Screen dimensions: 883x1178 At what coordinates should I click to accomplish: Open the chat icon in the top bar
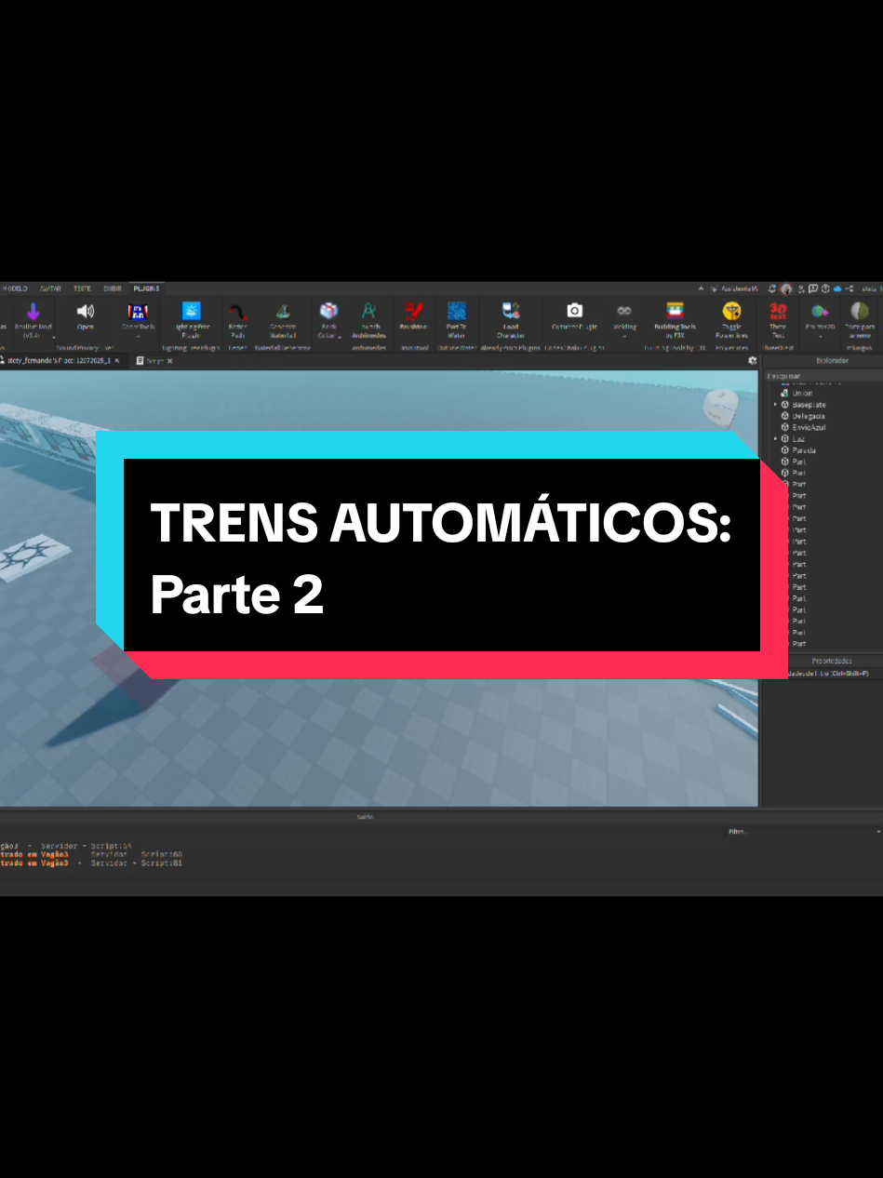coord(813,288)
